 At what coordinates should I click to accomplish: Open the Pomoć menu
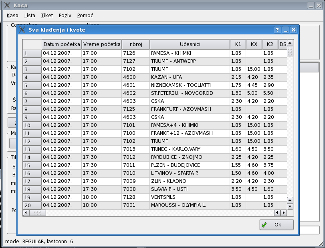pyautogui.click(x=85, y=16)
